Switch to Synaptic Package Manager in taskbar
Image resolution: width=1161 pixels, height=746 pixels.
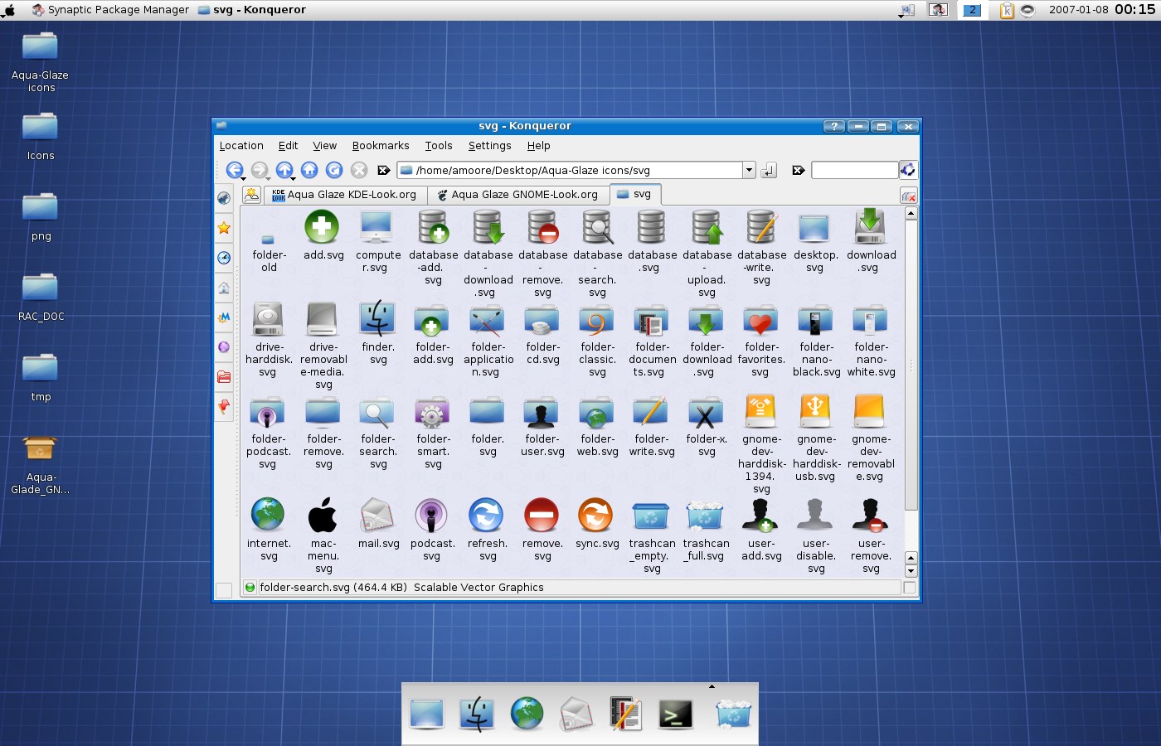(x=110, y=10)
